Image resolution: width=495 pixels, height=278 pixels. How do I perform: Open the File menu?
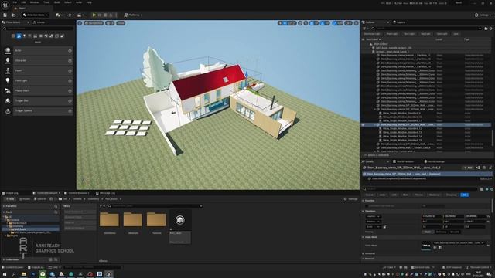click(x=15, y=2)
